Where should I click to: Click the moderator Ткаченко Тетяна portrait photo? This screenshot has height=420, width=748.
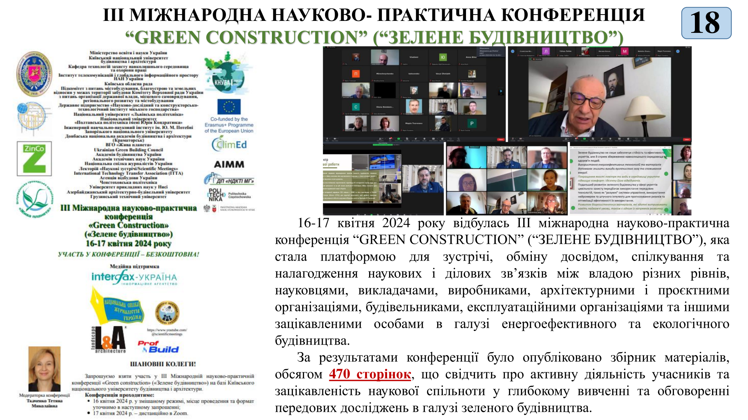[45, 369]
